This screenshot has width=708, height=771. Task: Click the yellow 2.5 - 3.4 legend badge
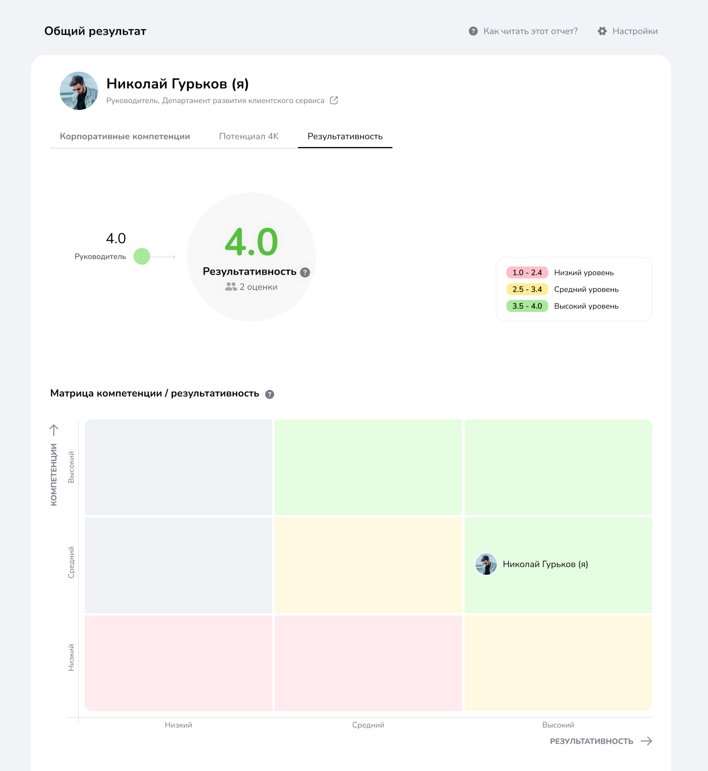click(x=527, y=290)
